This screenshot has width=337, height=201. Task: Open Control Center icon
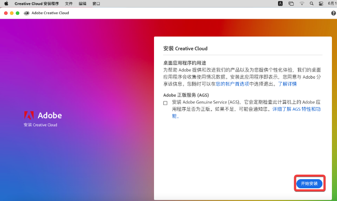tap(321, 4)
